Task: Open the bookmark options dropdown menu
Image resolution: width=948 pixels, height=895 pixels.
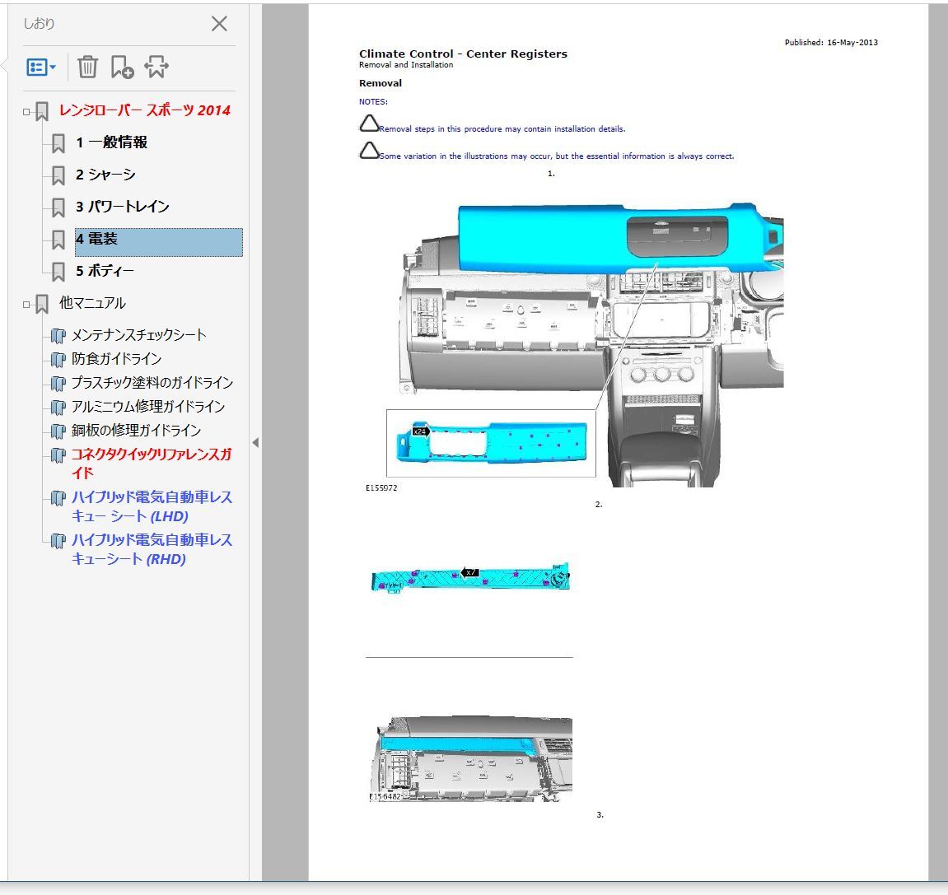Action: [x=41, y=67]
